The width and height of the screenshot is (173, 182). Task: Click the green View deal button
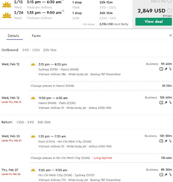click(154, 21)
